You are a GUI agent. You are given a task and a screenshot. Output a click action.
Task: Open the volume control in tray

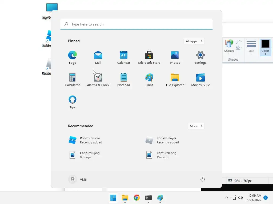[x=240, y=198]
